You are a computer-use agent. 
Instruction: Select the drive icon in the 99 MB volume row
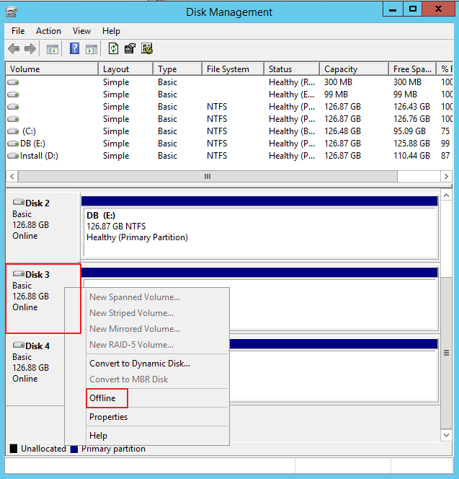point(13,95)
